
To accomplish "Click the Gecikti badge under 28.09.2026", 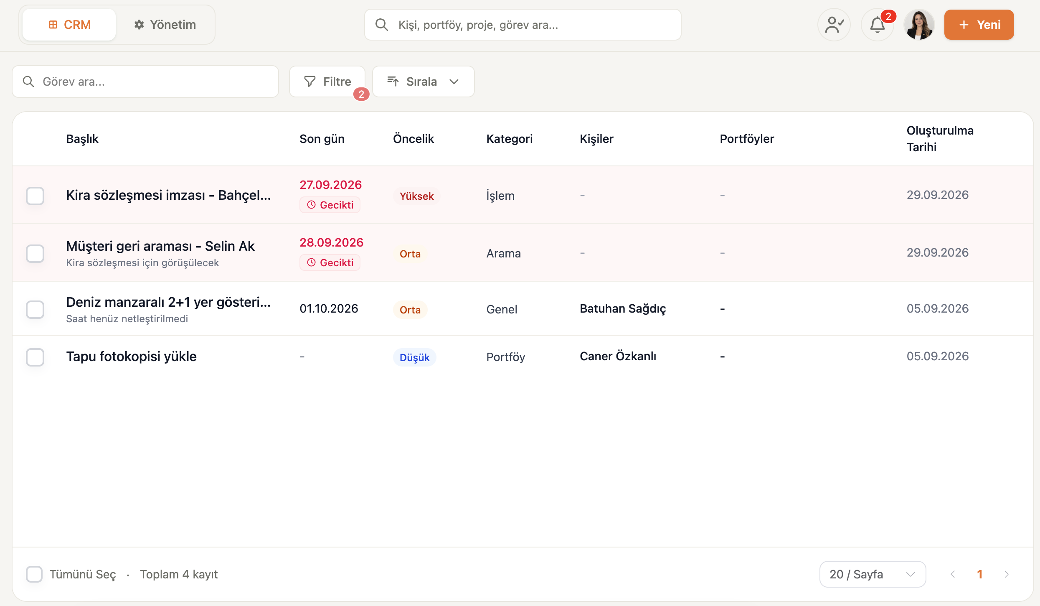I will [x=330, y=262].
